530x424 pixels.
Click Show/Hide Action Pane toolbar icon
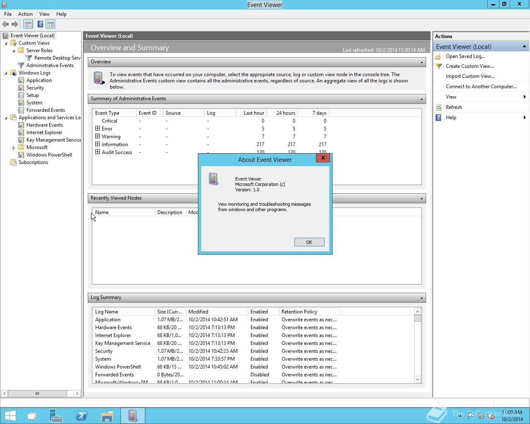click(x=51, y=24)
